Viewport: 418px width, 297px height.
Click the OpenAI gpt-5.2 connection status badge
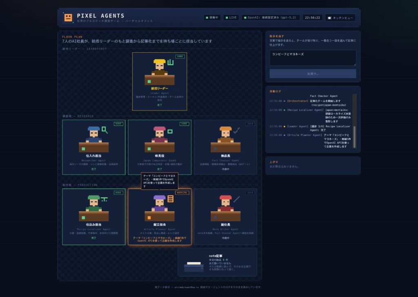click(271, 18)
